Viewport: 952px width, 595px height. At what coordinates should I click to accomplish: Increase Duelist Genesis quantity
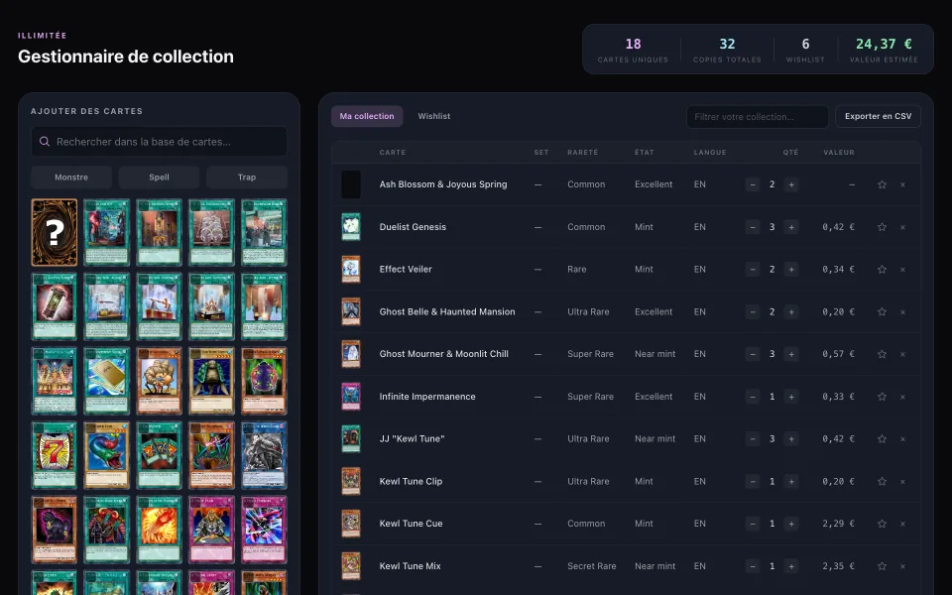pos(790,227)
